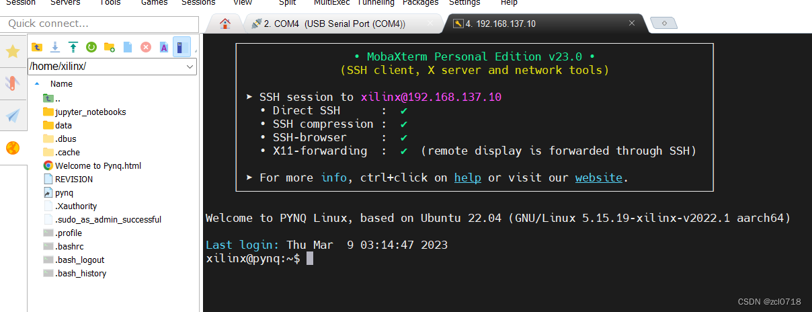812x312 pixels.
Task: Toggle the ASCII text transfer mode icon
Action: coord(163,47)
